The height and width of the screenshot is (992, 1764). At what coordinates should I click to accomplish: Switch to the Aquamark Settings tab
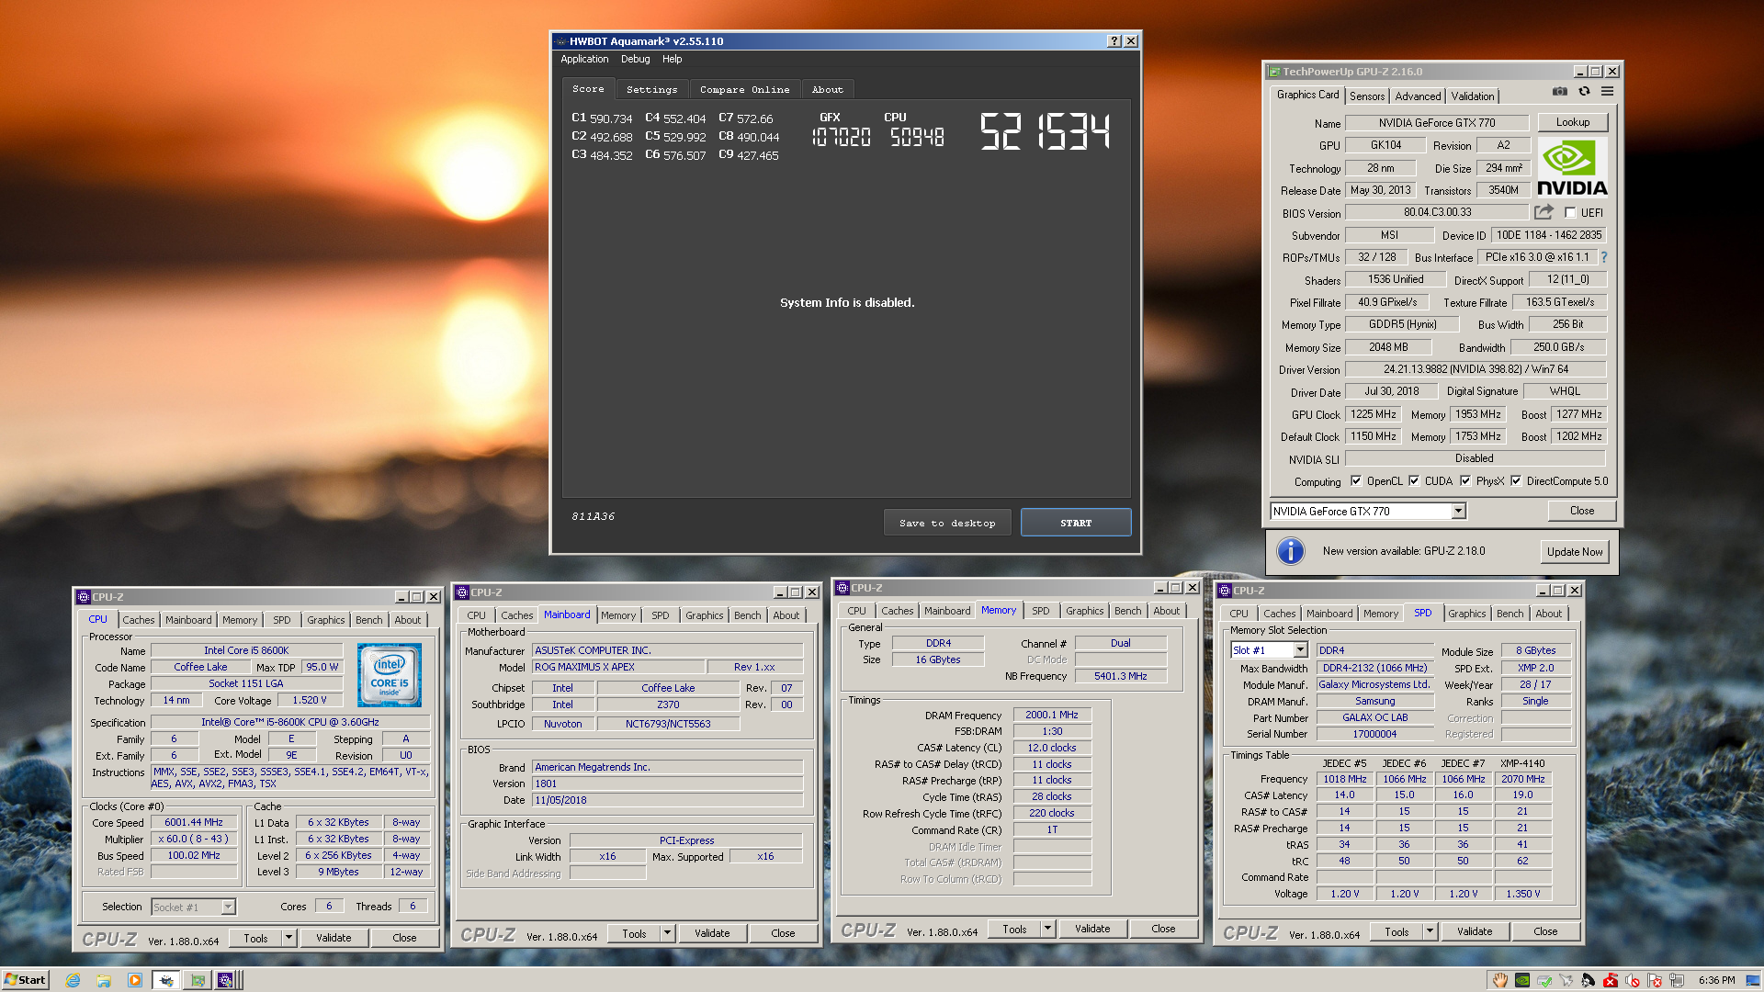(x=651, y=90)
